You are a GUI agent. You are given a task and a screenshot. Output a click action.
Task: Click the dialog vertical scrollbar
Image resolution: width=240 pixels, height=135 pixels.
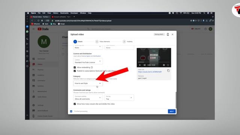point(176,100)
